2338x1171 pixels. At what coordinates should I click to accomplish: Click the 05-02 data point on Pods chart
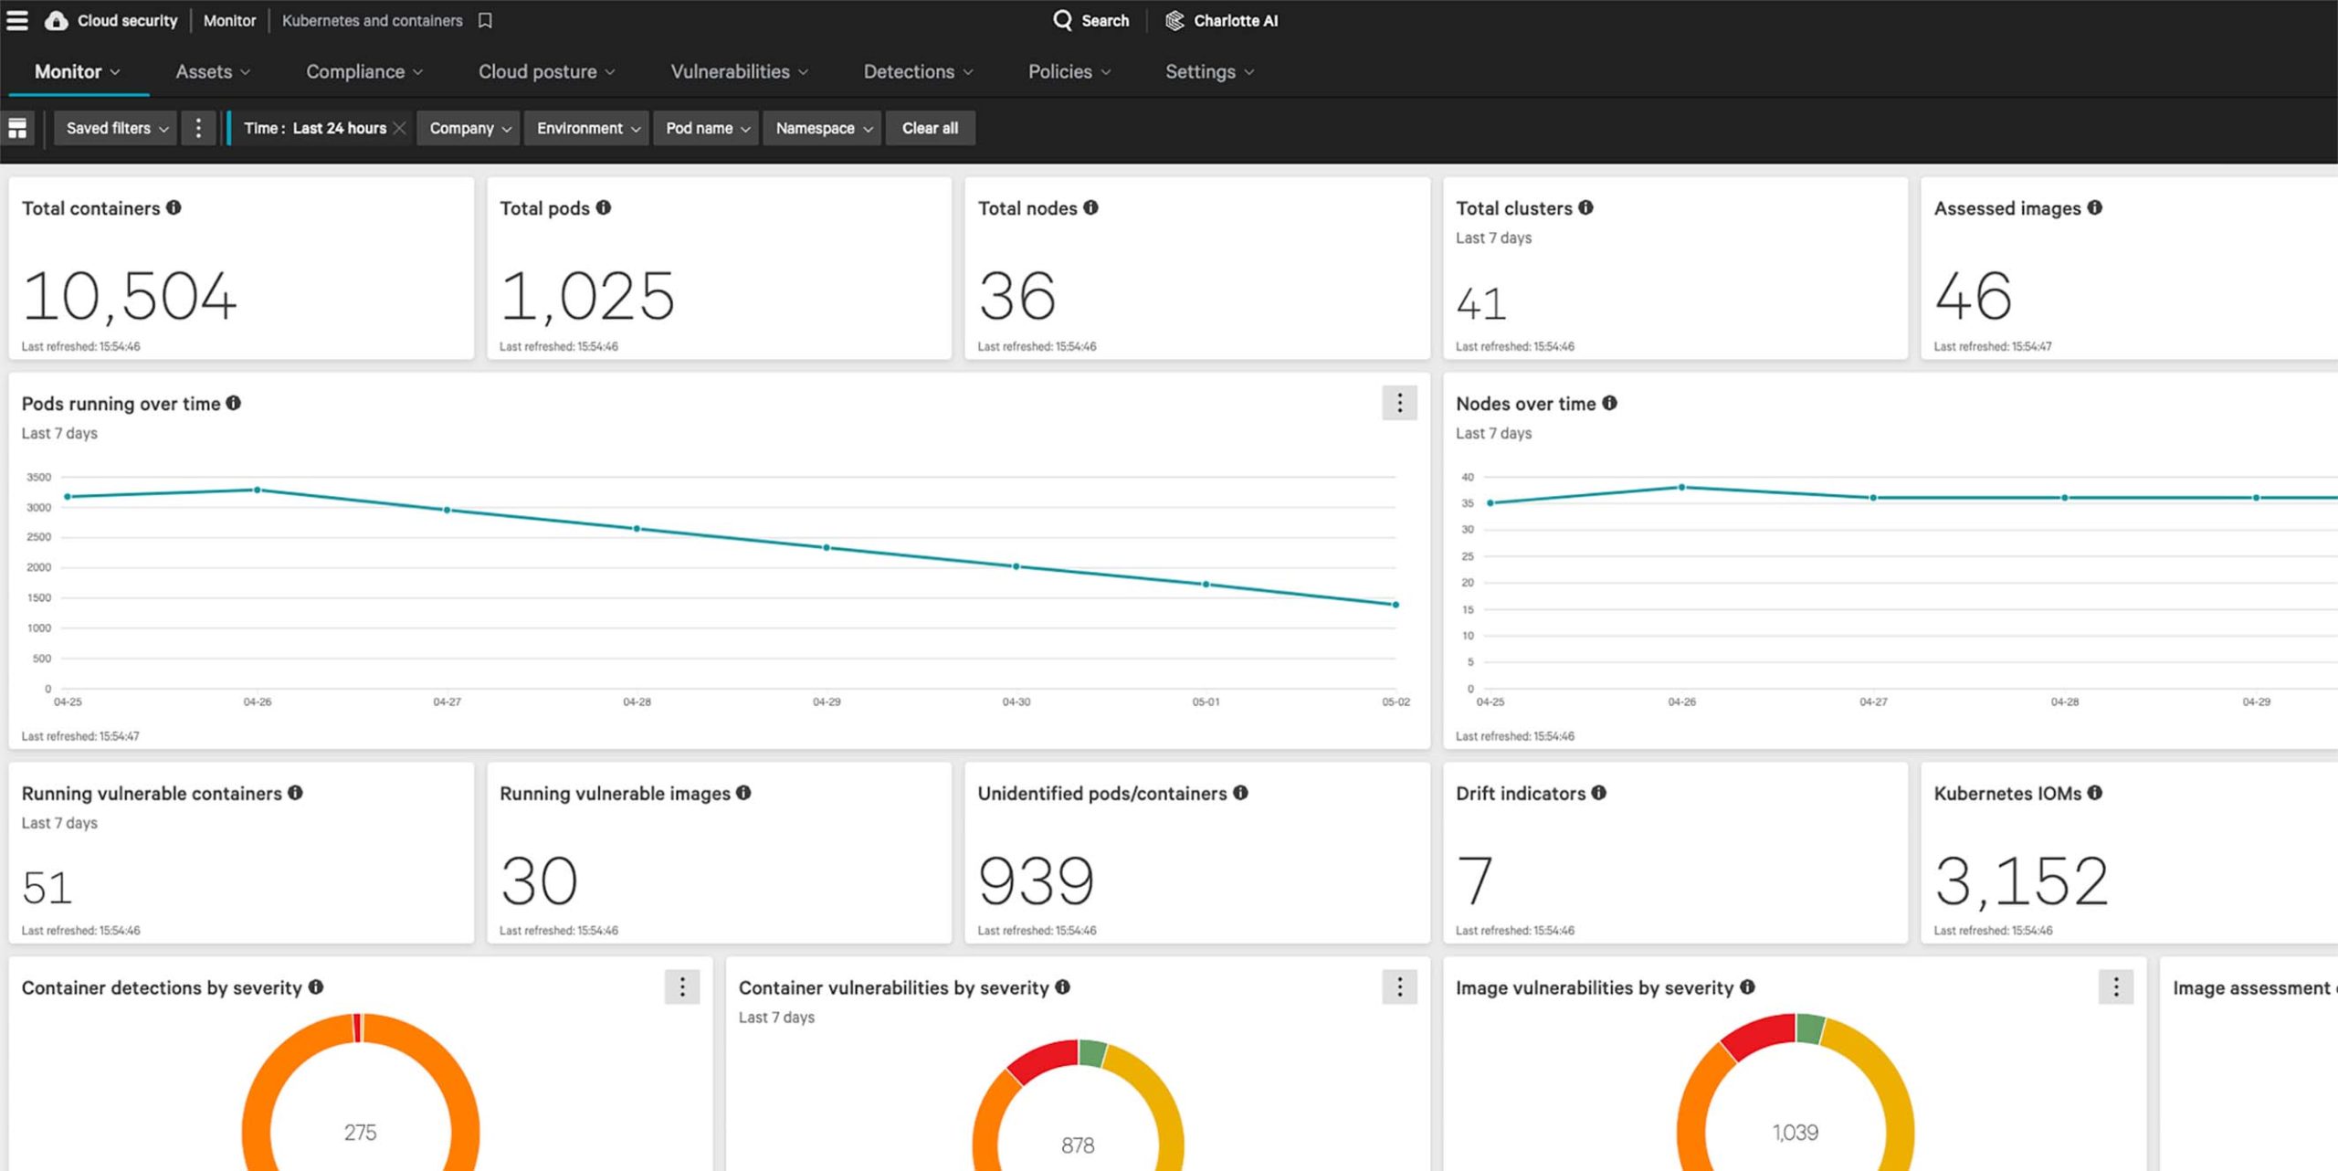(x=1395, y=605)
